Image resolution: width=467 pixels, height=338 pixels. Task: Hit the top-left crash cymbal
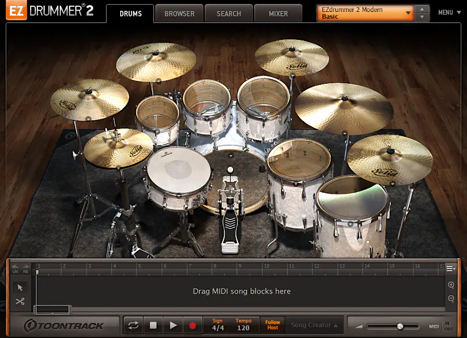[156, 62]
